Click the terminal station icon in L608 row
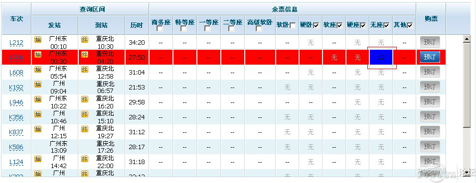 coord(85,70)
